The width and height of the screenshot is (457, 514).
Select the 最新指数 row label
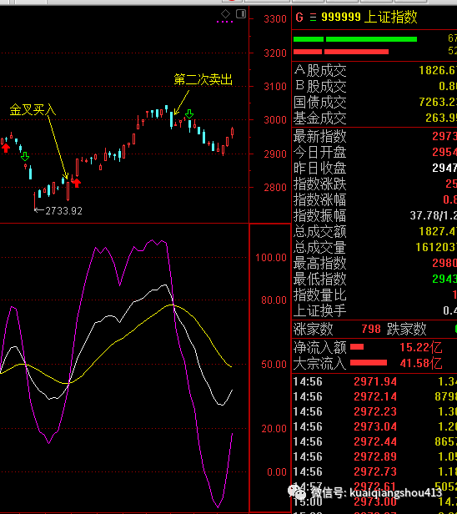[x=320, y=136]
